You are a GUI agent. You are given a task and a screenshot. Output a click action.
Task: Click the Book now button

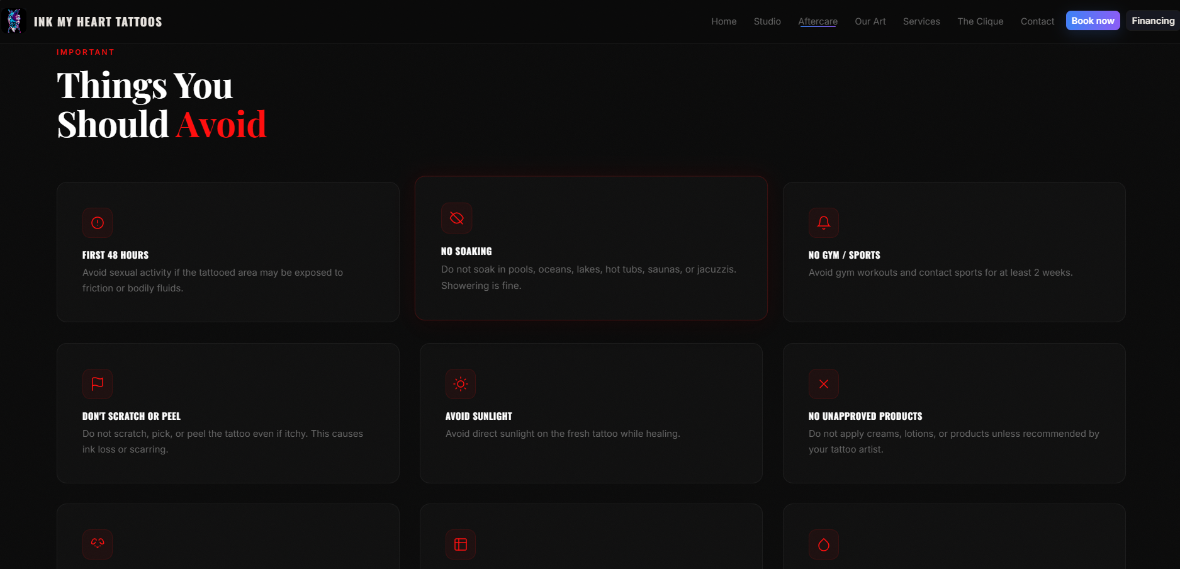click(1093, 20)
